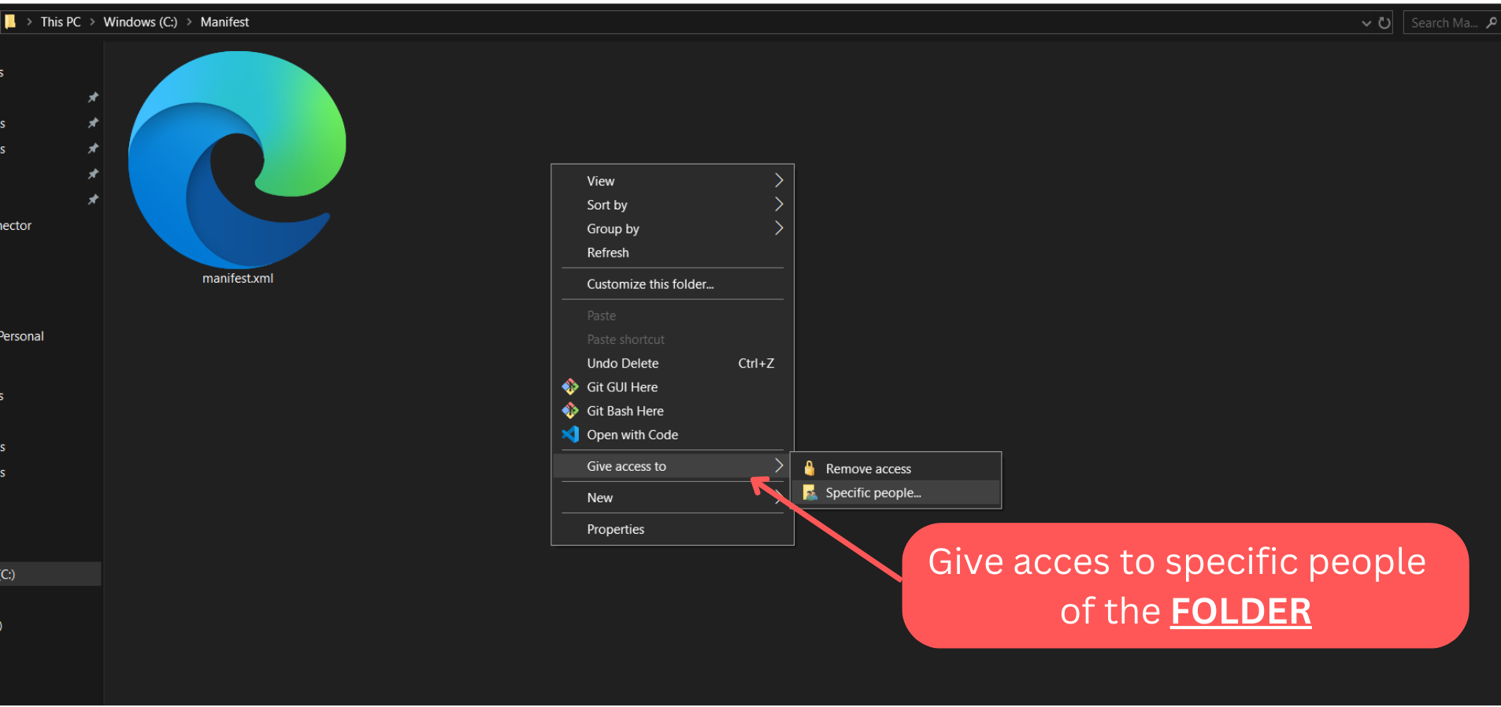Image resolution: width=1501 pixels, height=707 pixels.
Task: Select Open with Code
Action: point(672,435)
